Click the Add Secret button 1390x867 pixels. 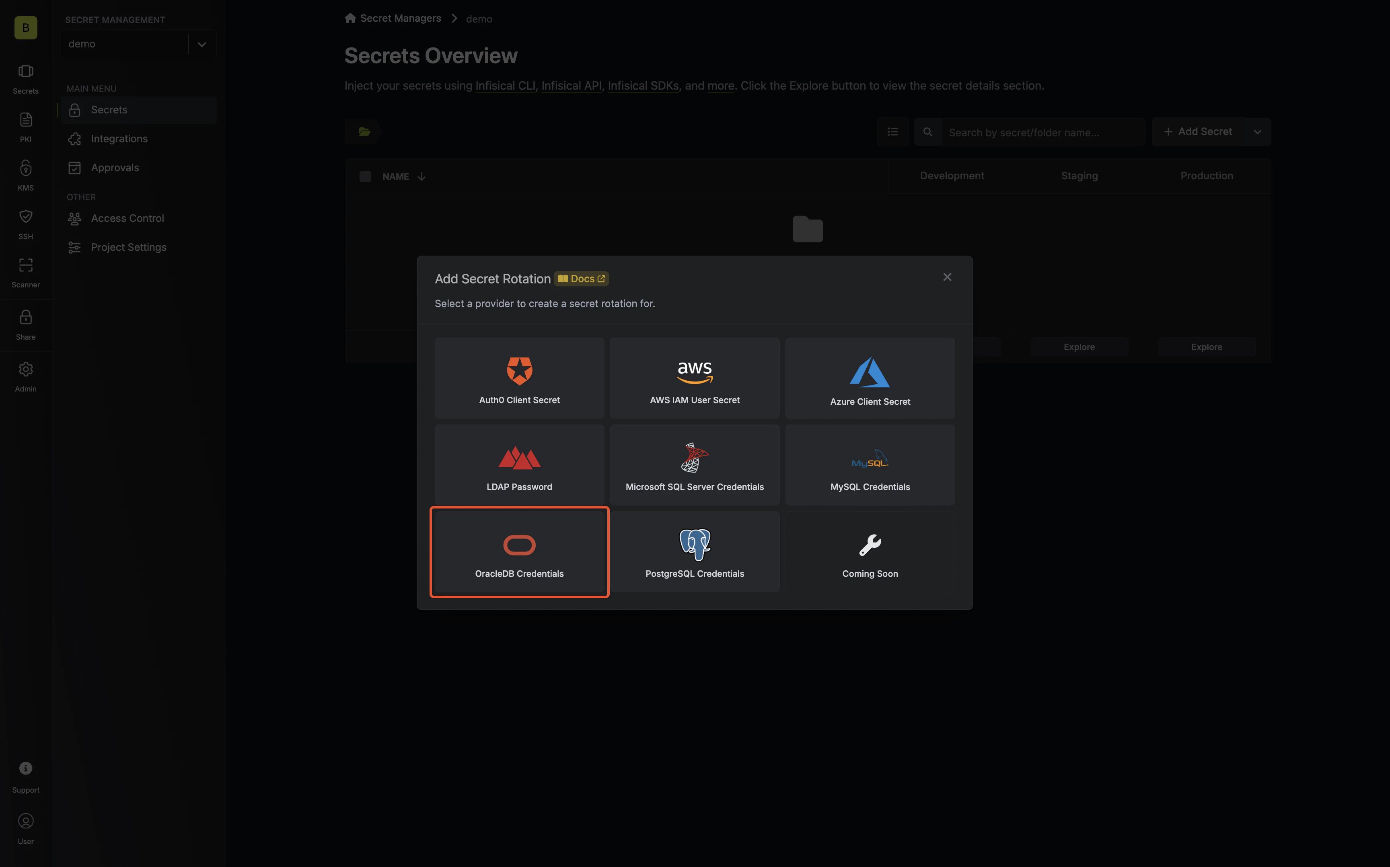pos(1198,132)
